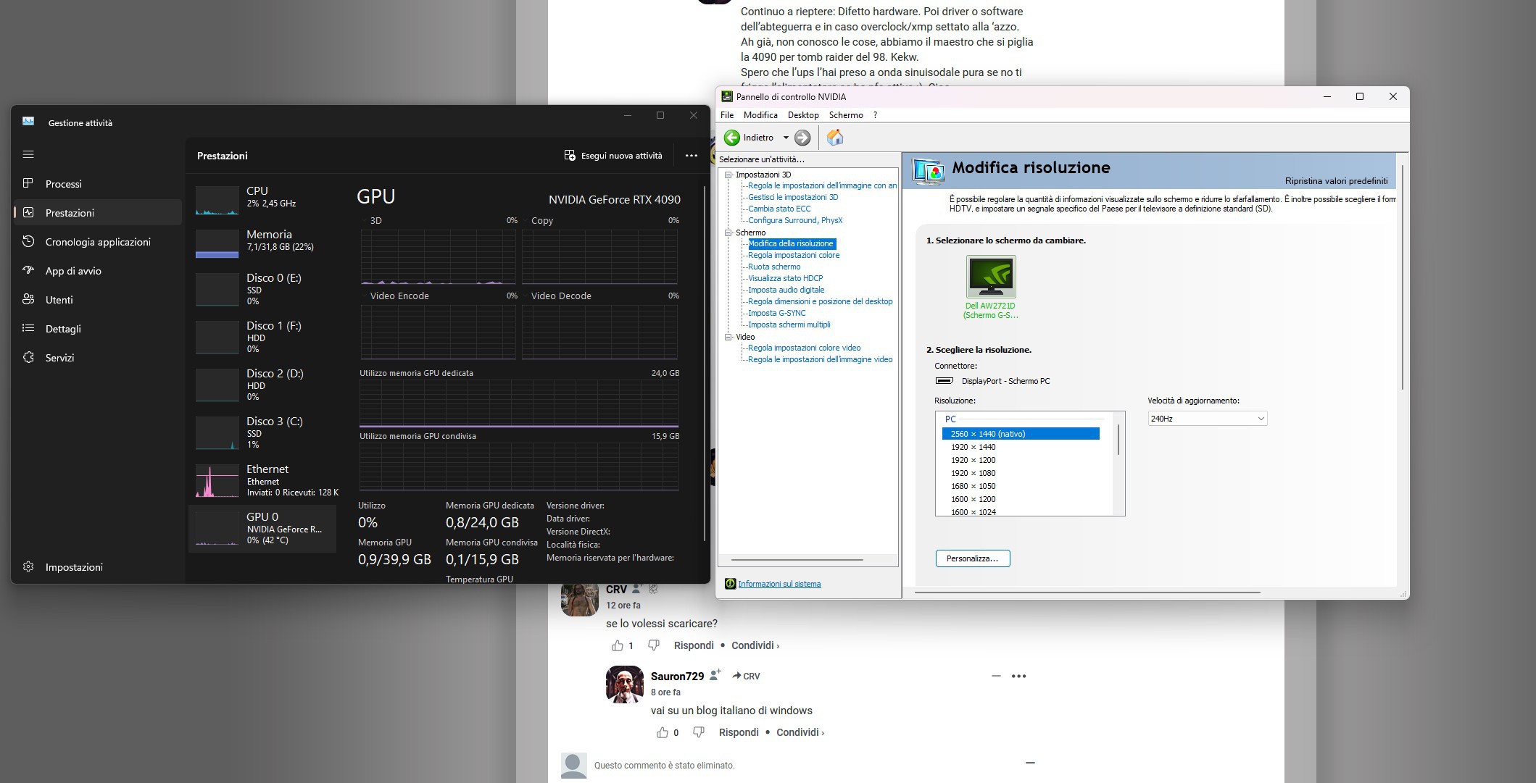Screen dimensions: 1536x783
Task: Select Prestazioni in Task Manager sidebar
Action: click(x=97, y=213)
